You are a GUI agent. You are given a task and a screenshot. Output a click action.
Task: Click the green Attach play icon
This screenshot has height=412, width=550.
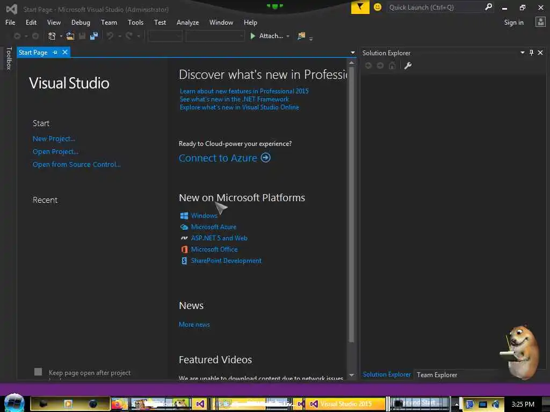252,36
